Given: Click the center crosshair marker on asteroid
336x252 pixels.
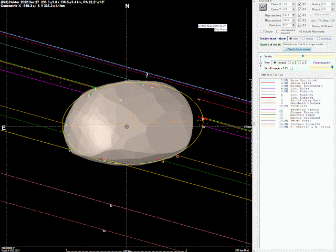Looking at the screenshot, I should (x=127, y=127).
